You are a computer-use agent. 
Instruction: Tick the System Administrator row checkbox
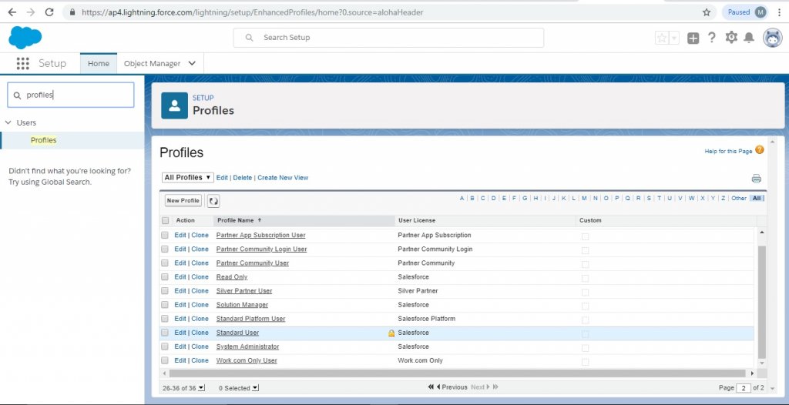point(165,346)
